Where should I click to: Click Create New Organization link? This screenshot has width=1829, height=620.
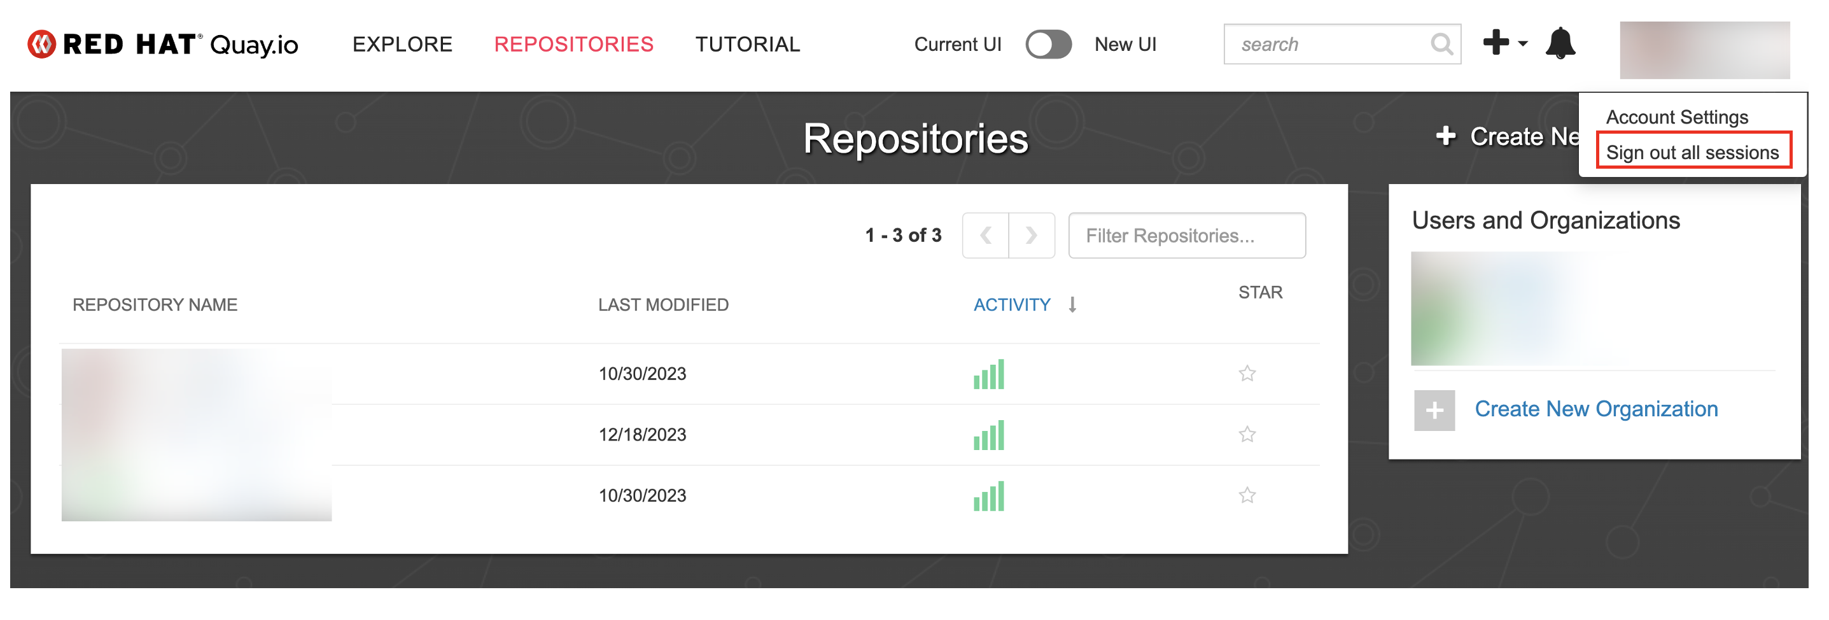(1595, 409)
